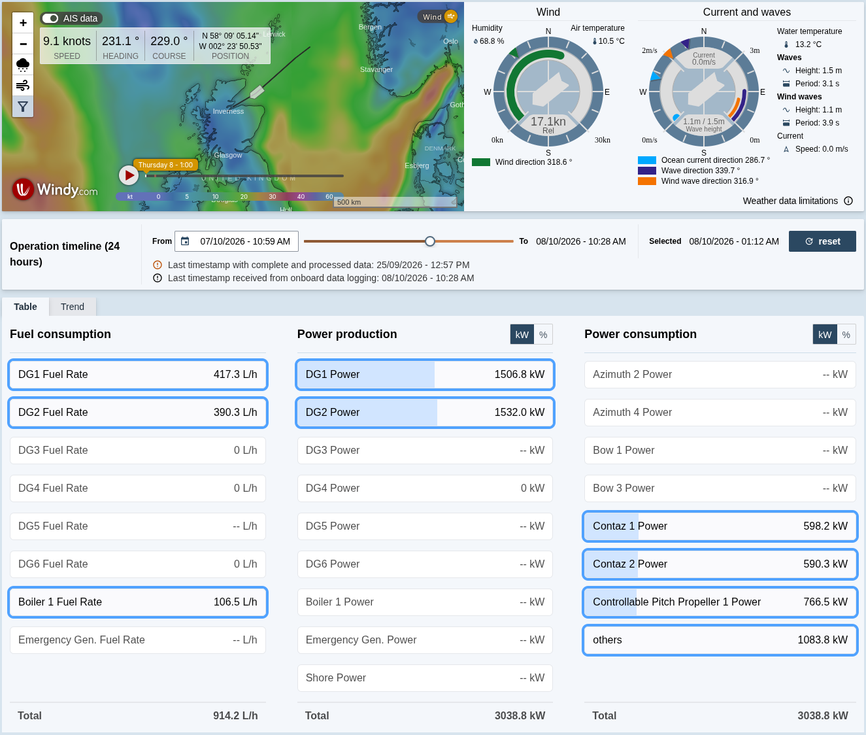
Task: Open the Wind overlay selector on map
Action: (439, 17)
